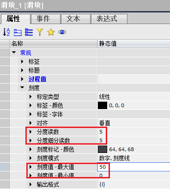The height and width of the screenshot is (189, 170).
Task: Click the 静态值 column header
Action: (134, 44)
